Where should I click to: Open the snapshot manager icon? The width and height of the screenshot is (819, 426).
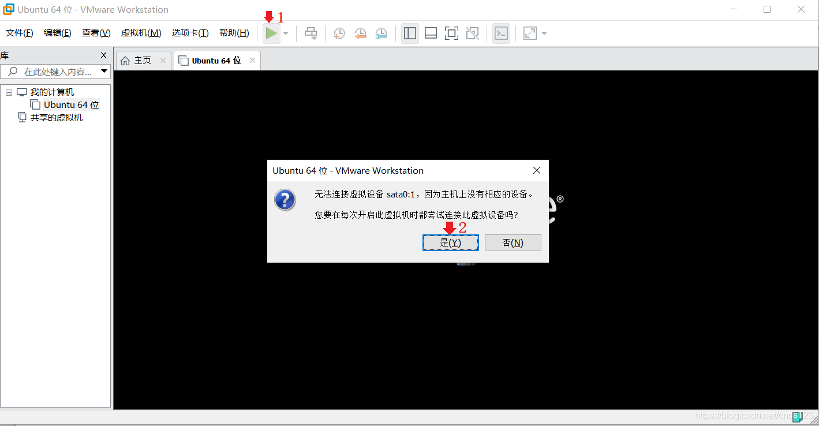coord(381,33)
